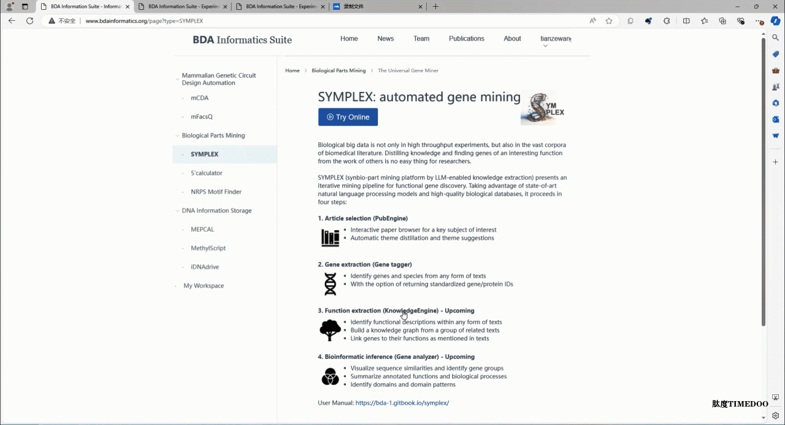Go to Biological Parts Mining breadcrumb
785x425 pixels.
pos(339,71)
